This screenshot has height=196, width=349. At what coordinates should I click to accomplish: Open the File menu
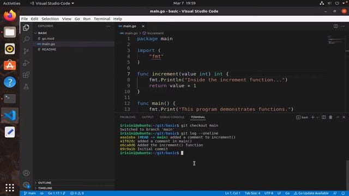click(x=25, y=19)
